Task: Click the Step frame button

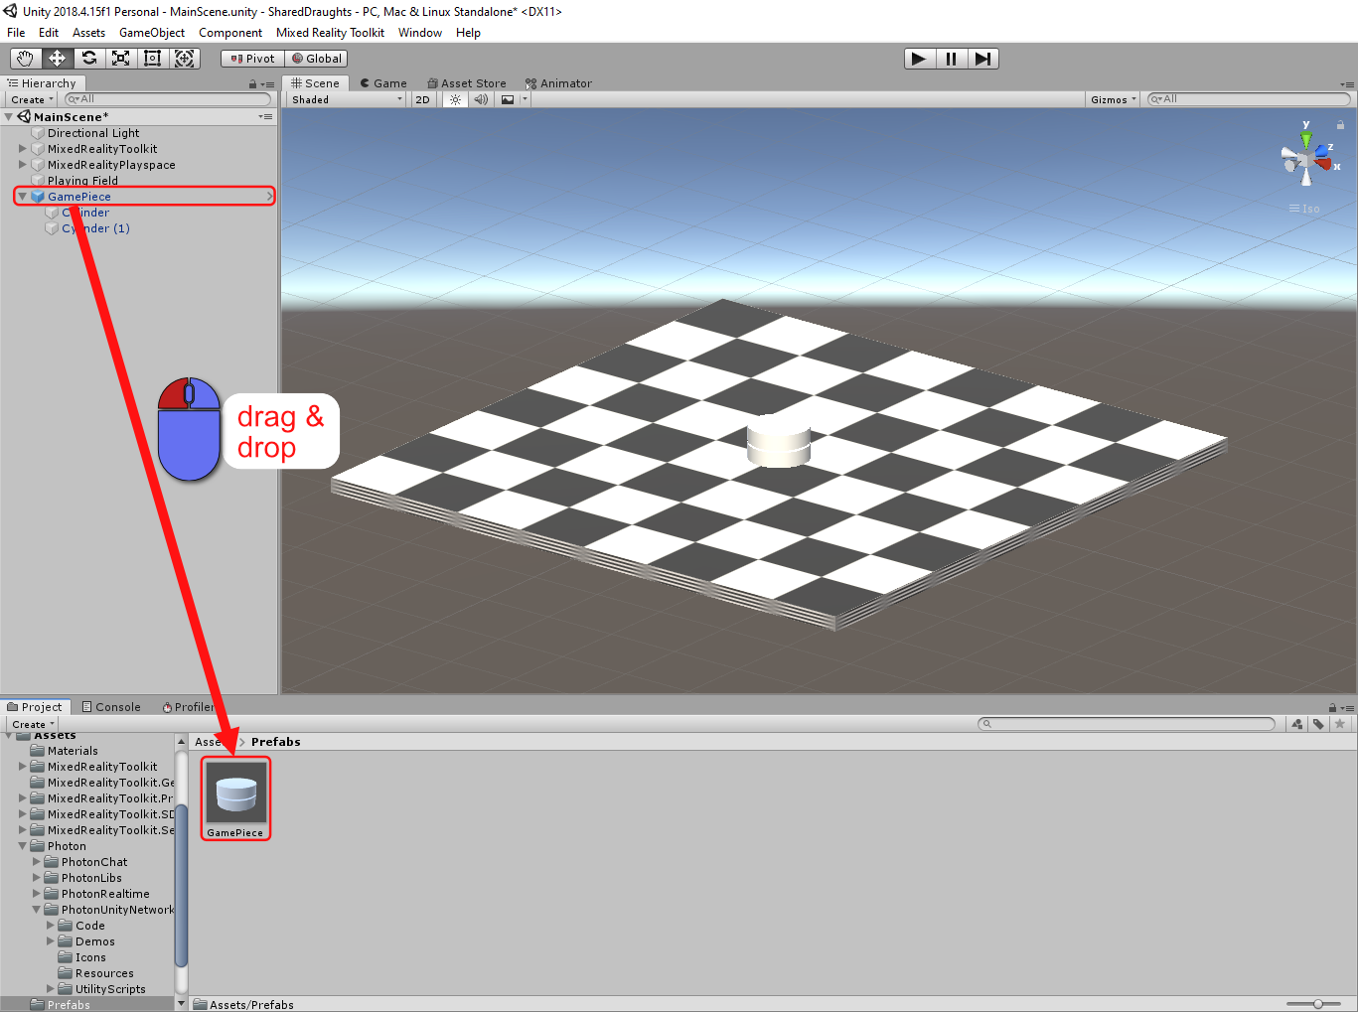Action: pyautogui.click(x=982, y=59)
